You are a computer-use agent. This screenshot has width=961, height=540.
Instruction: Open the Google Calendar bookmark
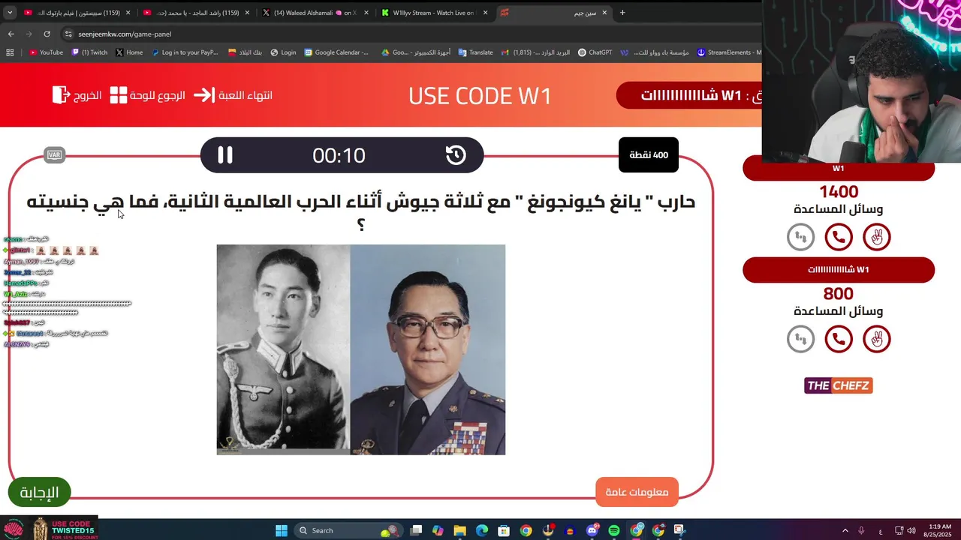336,52
